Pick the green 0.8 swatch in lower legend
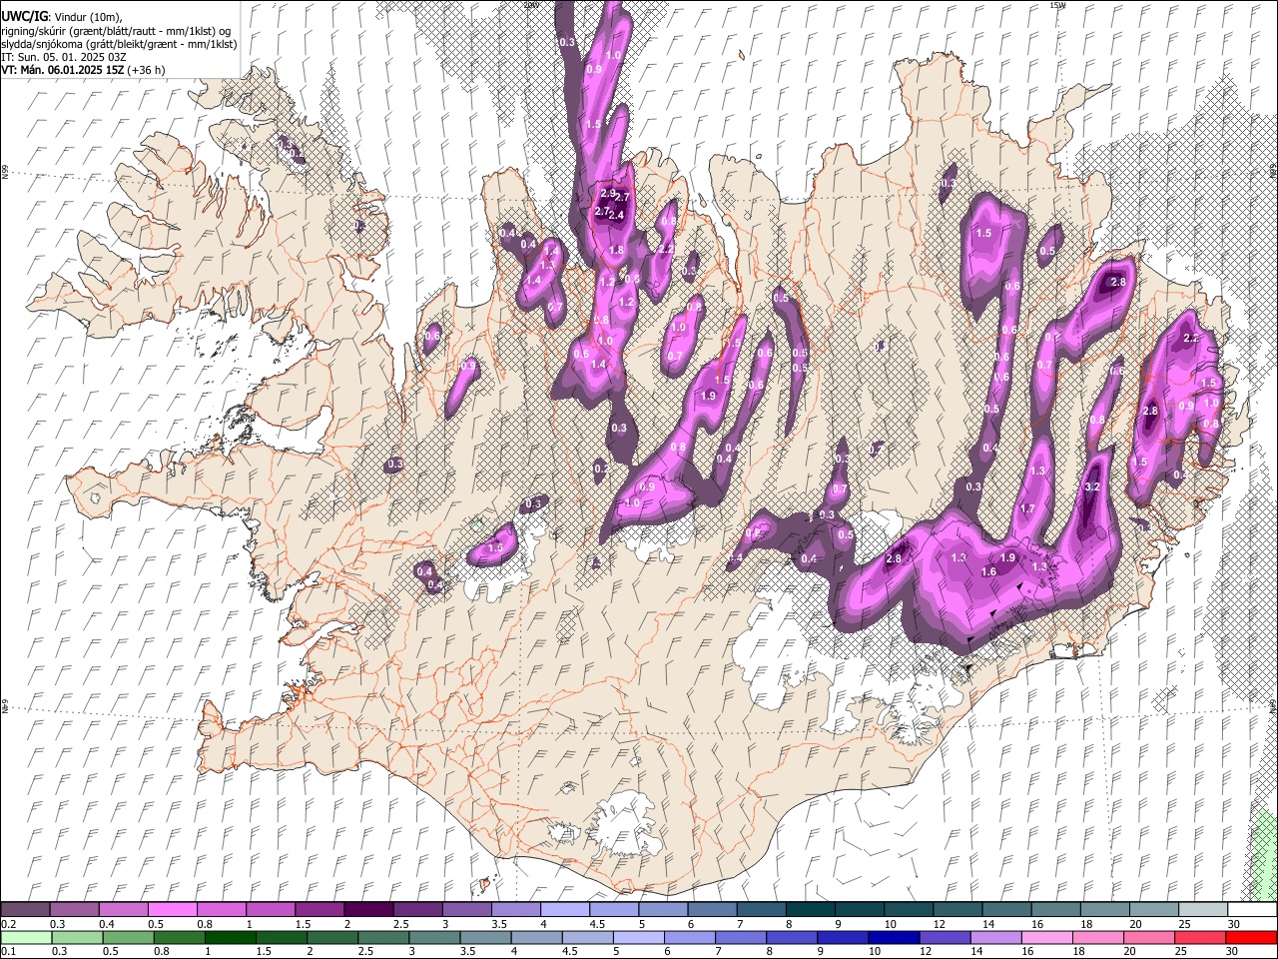 tap(180, 938)
